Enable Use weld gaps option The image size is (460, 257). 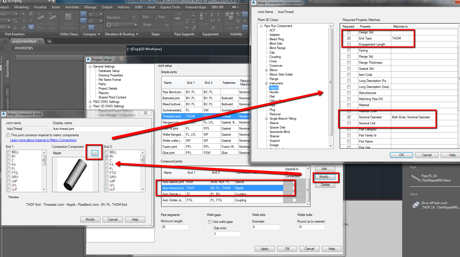tap(210, 222)
